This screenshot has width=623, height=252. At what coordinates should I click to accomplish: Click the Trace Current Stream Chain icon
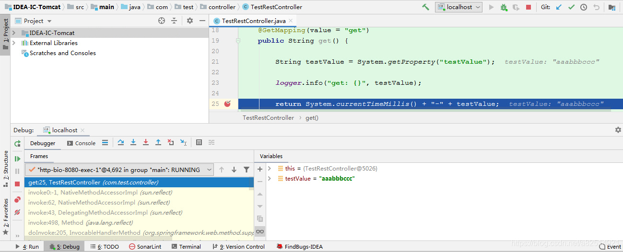[x=212, y=143]
